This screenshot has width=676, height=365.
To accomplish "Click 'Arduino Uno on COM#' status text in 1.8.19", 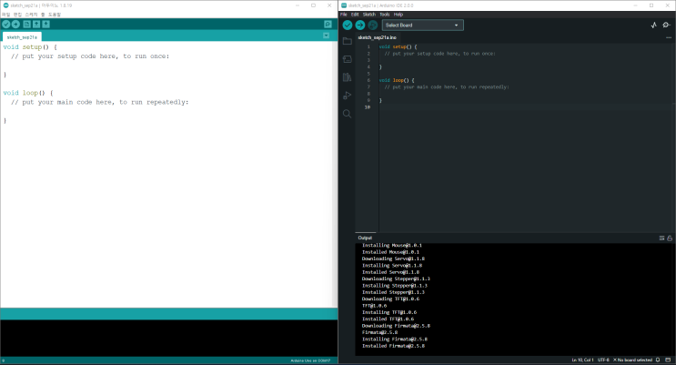I will tap(310, 360).
